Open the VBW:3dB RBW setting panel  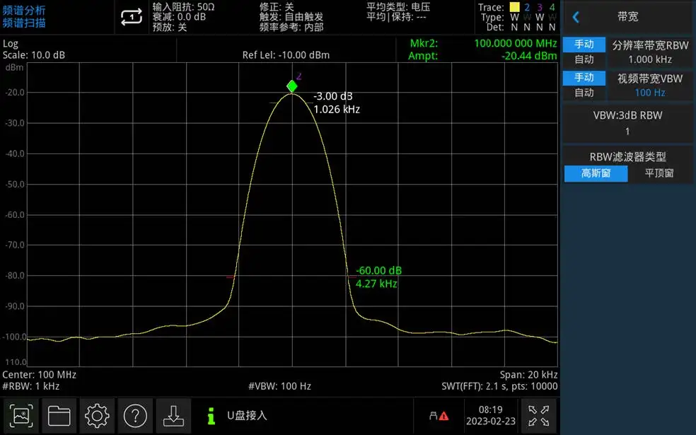[x=627, y=122]
